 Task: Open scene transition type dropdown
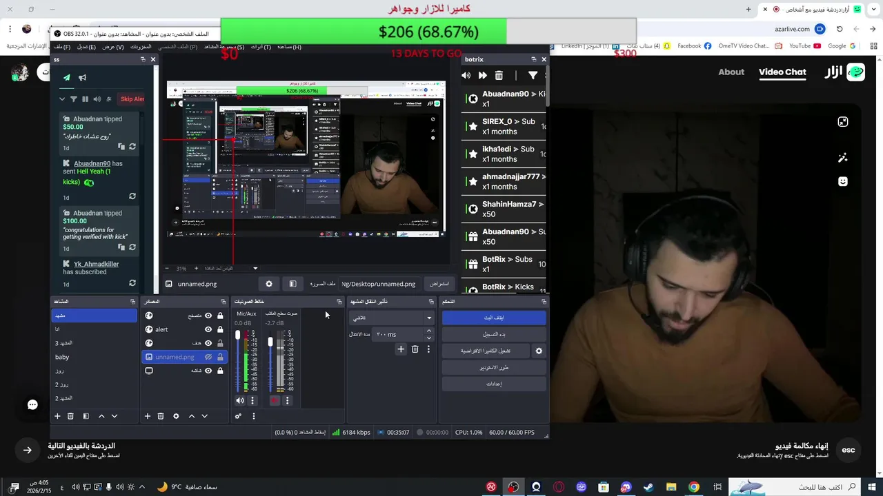pyautogui.click(x=392, y=318)
